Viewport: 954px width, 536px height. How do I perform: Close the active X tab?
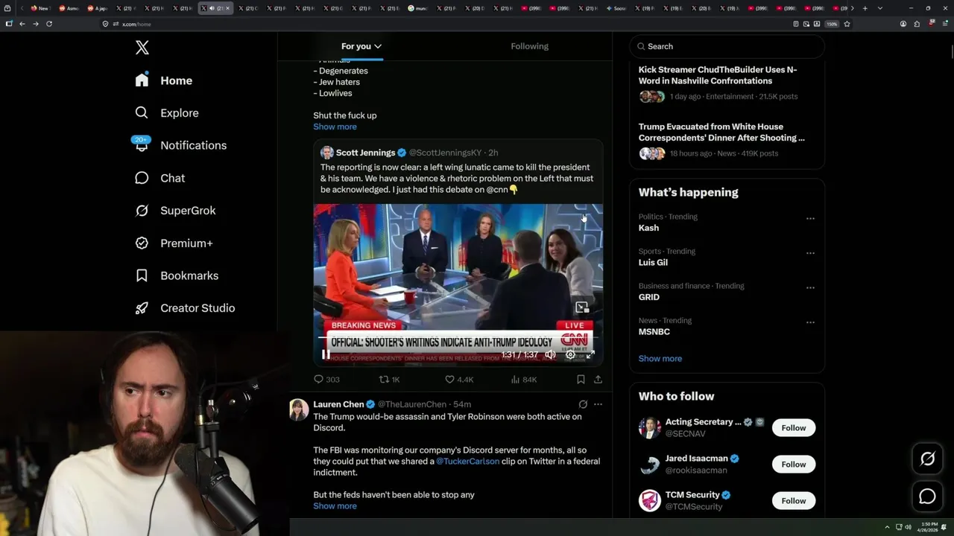(227, 8)
